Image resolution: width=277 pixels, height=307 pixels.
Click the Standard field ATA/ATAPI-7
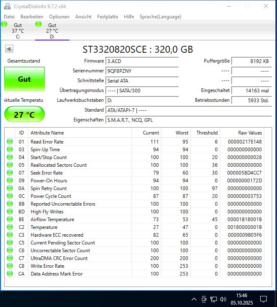[x=188, y=110]
